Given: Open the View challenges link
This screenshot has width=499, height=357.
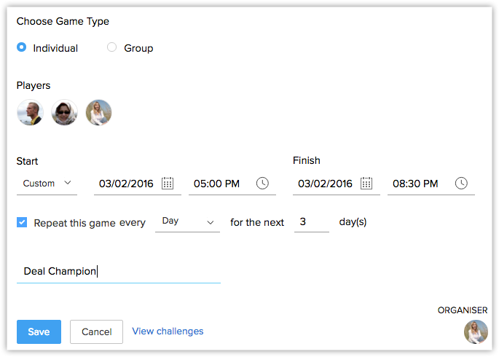Looking at the screenshot, I should coord(168,331).
